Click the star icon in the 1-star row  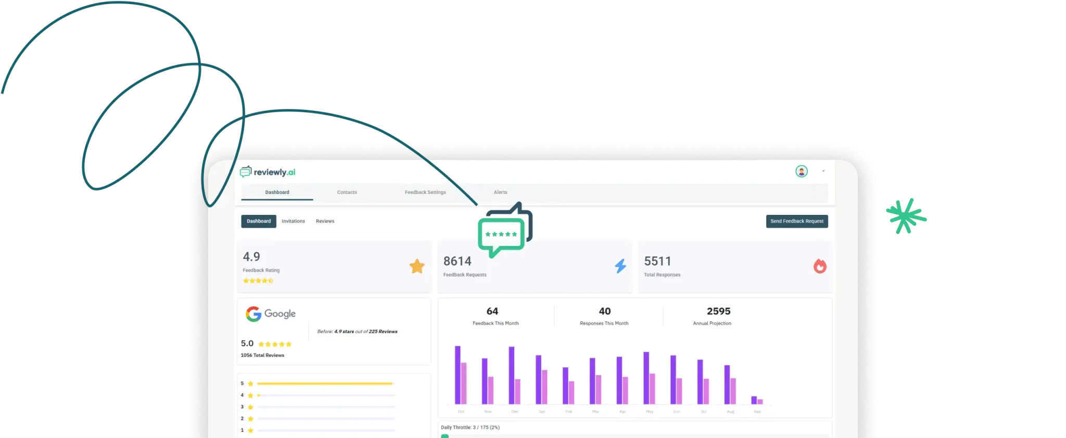pos(250,430)
